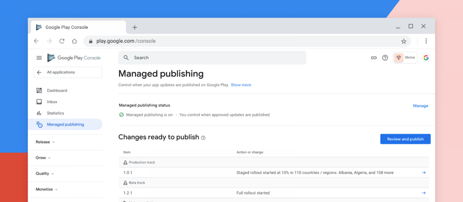The image size is (463, 202).
Task: Click the browser home icon
Action: tap(74, 41)
